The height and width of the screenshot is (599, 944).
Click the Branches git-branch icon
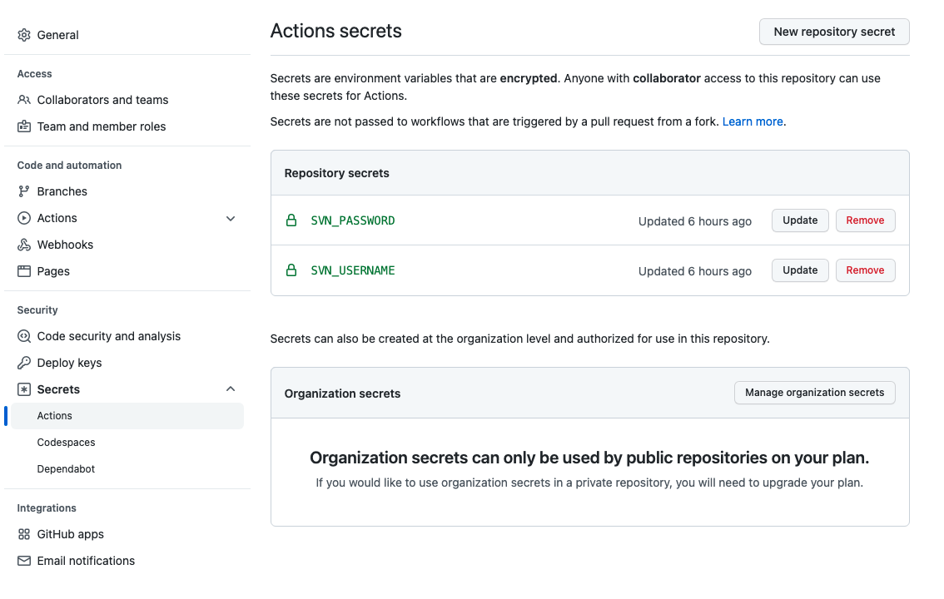(24, 191)
